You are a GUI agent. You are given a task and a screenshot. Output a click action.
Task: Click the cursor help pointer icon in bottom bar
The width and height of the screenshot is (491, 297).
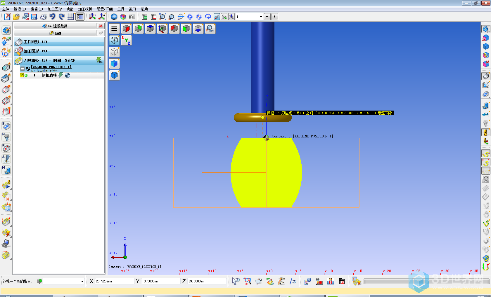236,281
